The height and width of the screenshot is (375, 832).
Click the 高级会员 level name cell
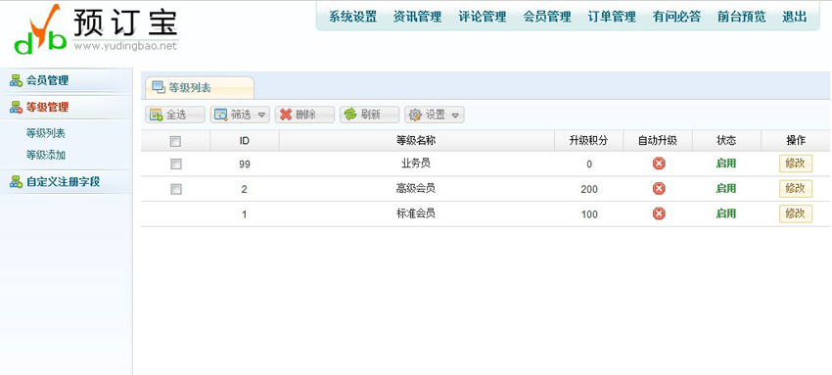(416, 188)
